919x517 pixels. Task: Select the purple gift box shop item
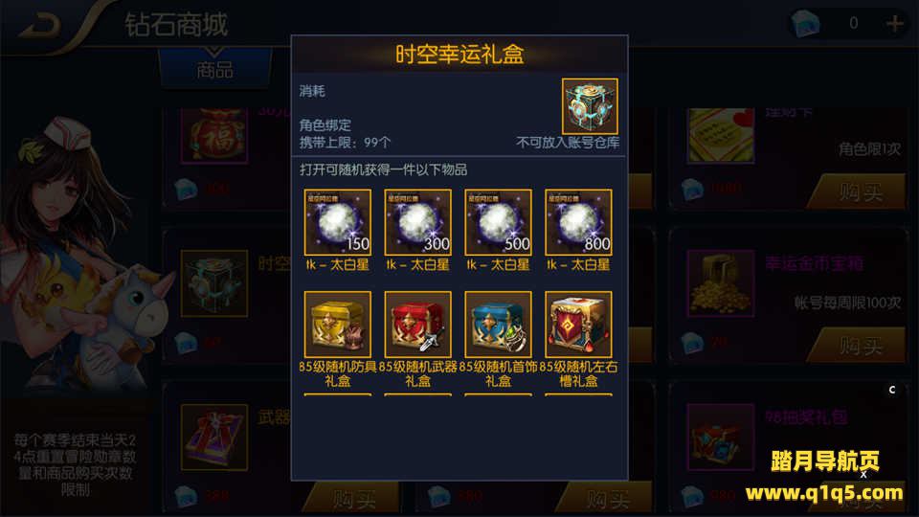pos(214,438)
